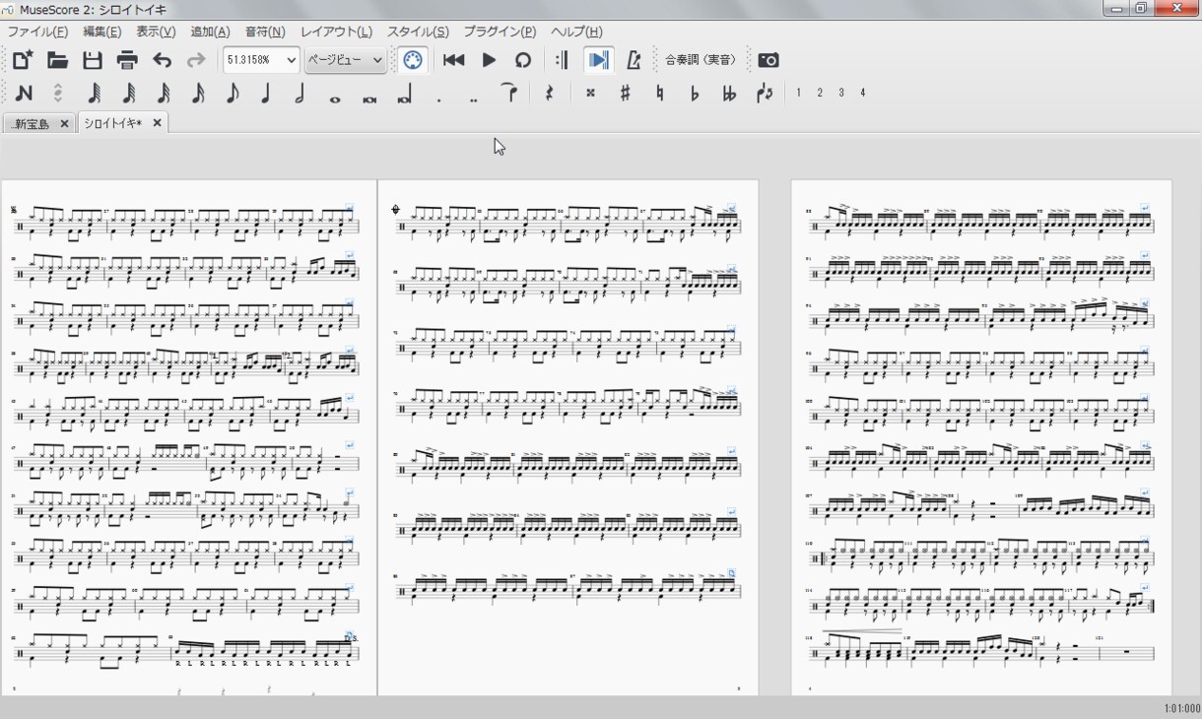Open the ページビュー view mode dropdown
Viewport: 1202px width, 719px height.
[x=345, y=60]
